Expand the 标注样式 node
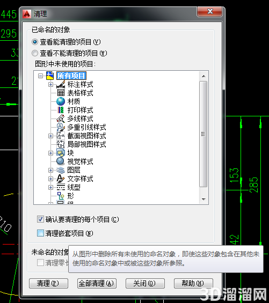Viewport: 269px width, 303px height. point(50,84)
